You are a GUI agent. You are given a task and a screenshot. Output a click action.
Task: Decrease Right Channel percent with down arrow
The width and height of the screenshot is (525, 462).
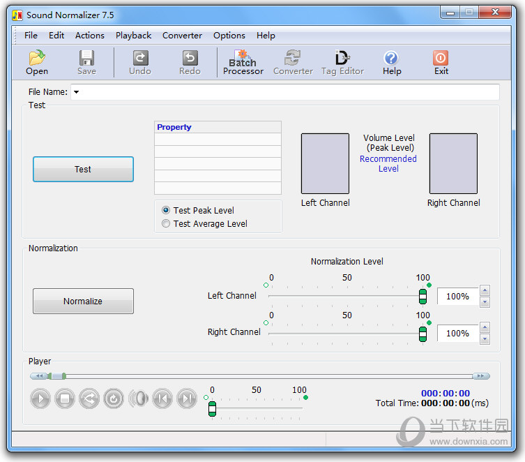tap(485, 339)
